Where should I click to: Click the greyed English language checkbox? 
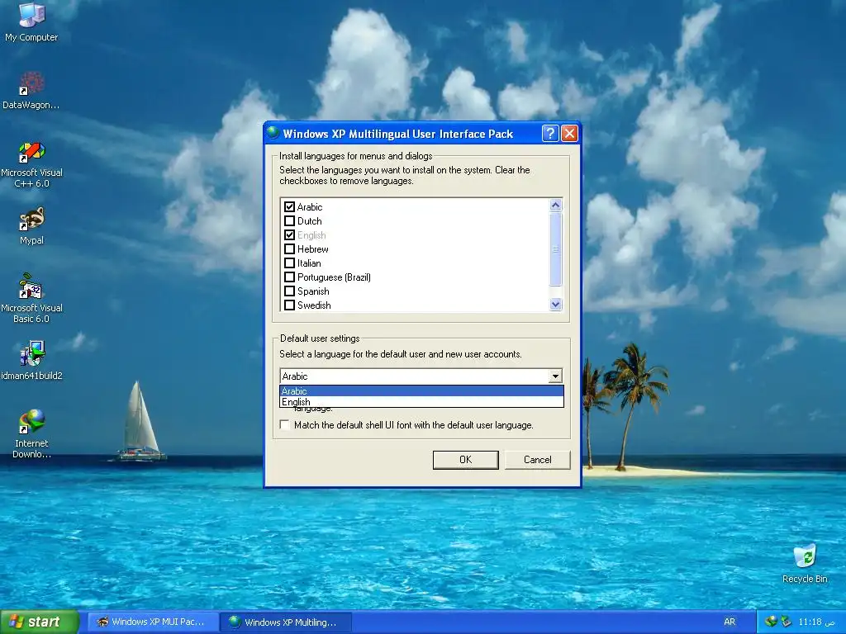click(x=289, y=234)
